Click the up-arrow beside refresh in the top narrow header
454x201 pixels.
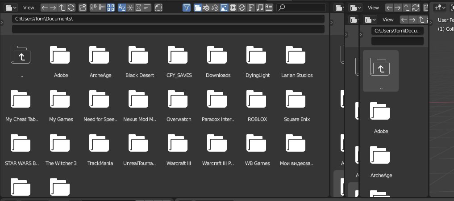pyautogui.click(x=407, y=8)
